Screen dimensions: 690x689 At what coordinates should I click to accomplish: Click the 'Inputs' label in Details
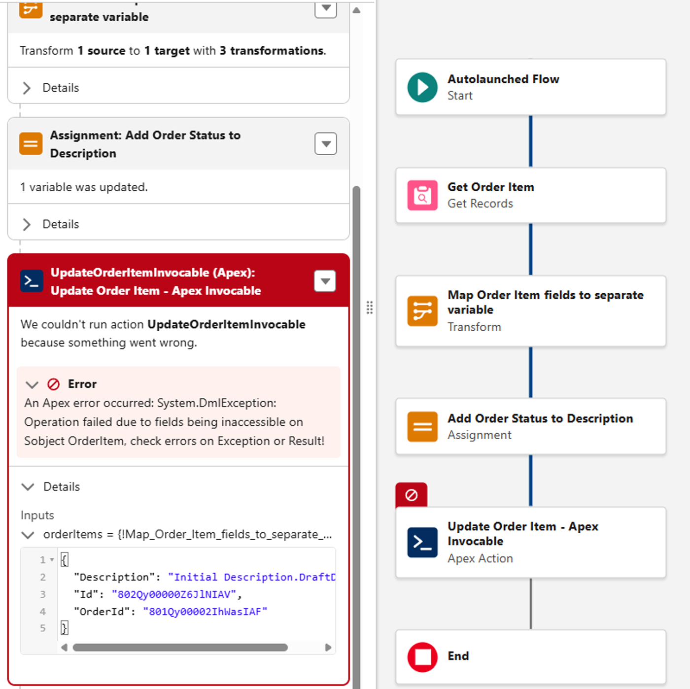coord(37,516)
